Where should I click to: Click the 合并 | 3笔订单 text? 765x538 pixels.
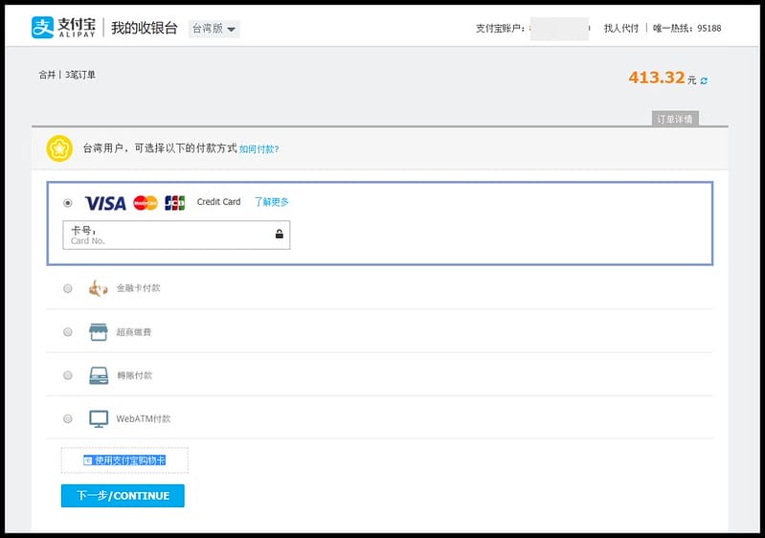[67, 75]
